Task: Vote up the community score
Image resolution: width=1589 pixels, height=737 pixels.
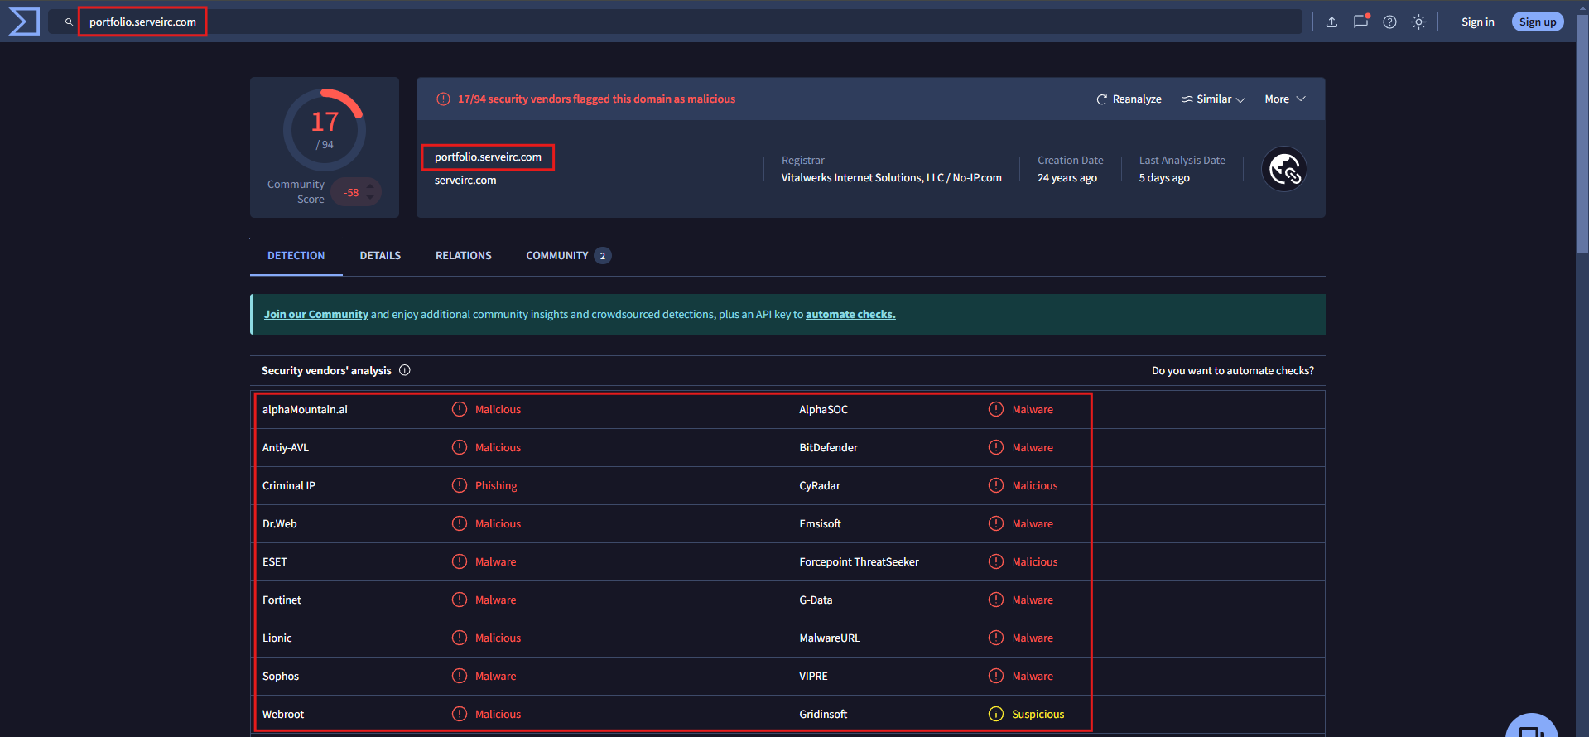Action: tap(370, 186)
